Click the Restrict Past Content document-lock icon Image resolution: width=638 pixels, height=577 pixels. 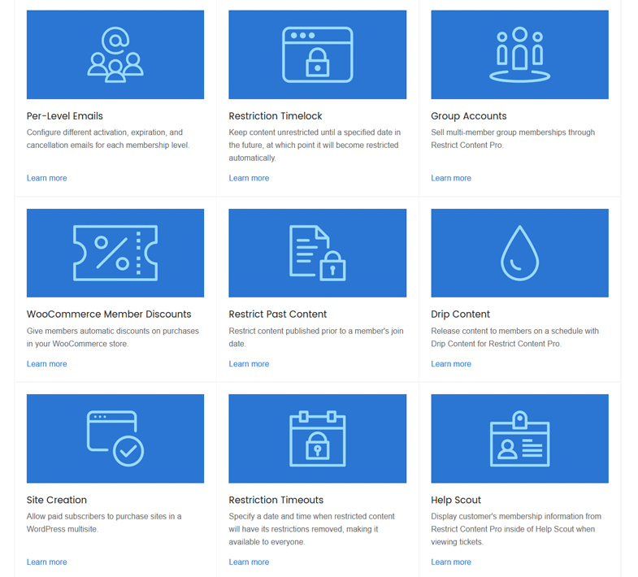tap(317, 253)
